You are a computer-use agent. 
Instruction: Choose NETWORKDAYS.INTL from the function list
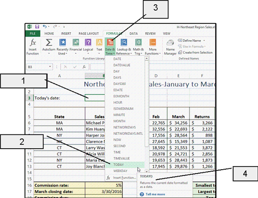[125, 133]
